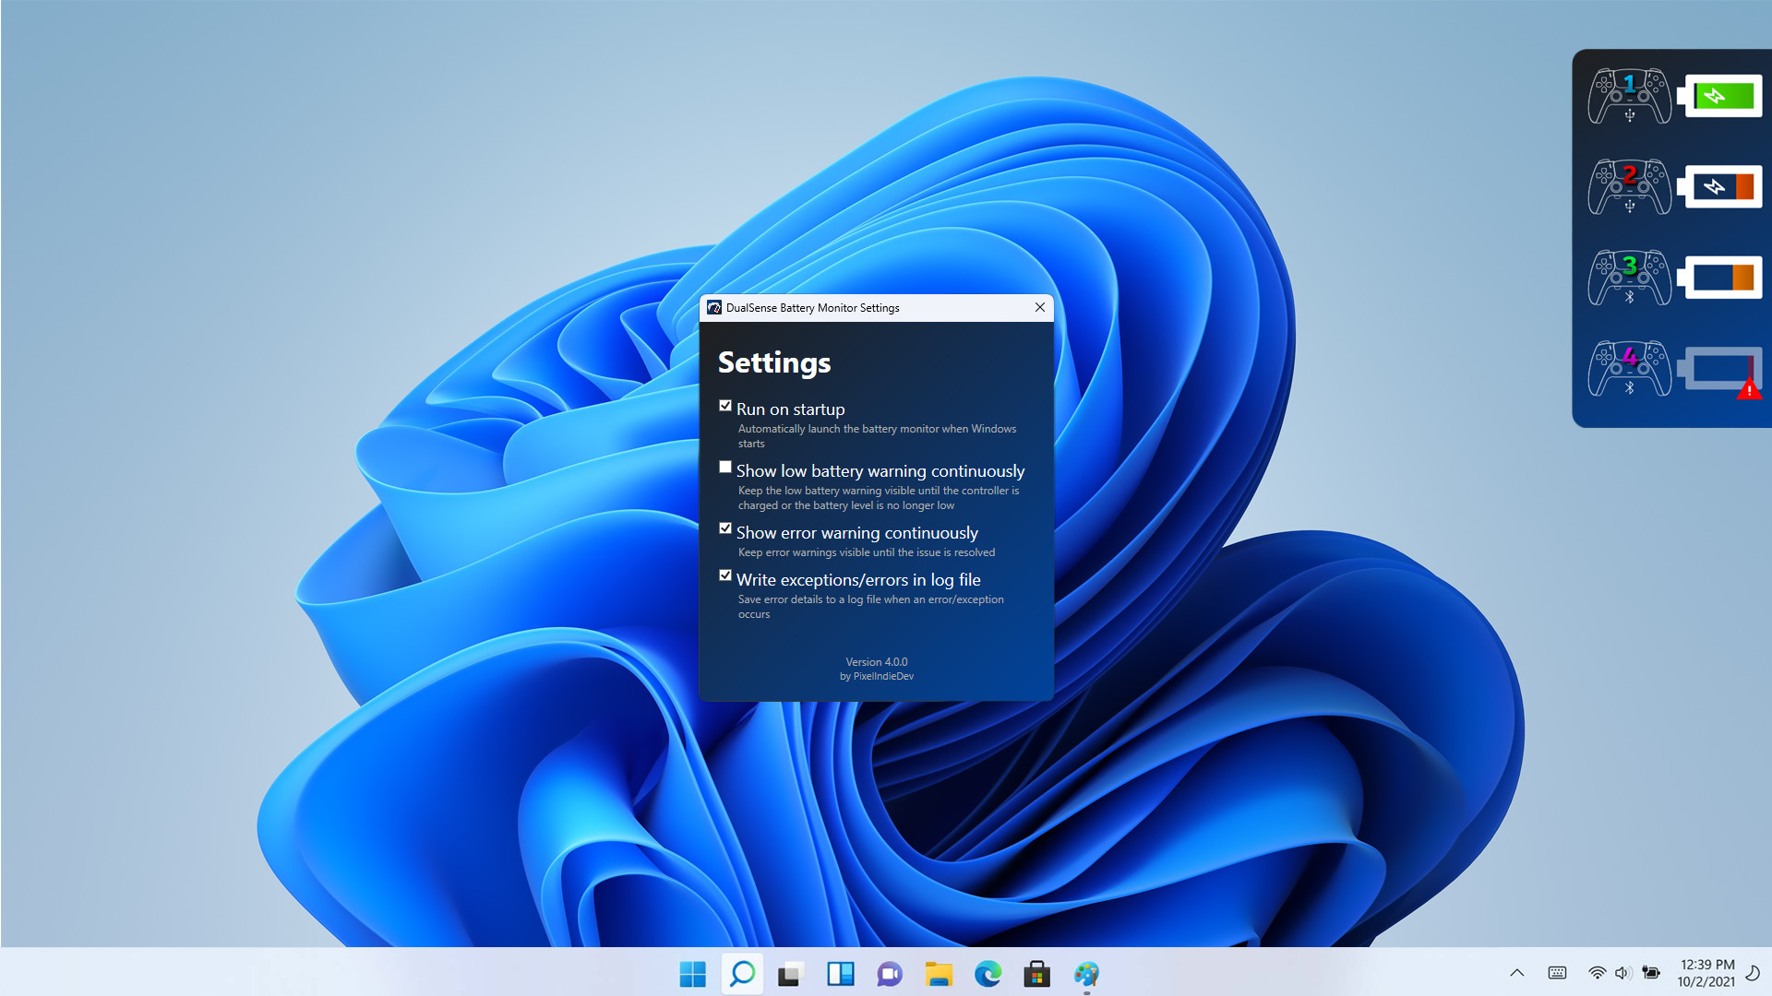The height and width of the screenshot is (996, 1772).
Task: Click controller 1 icon in battery widget
Action: [x=1629, y=96]
